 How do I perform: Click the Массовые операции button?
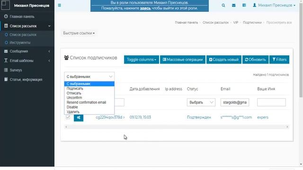pyautogui.click(x=183, y=59)
